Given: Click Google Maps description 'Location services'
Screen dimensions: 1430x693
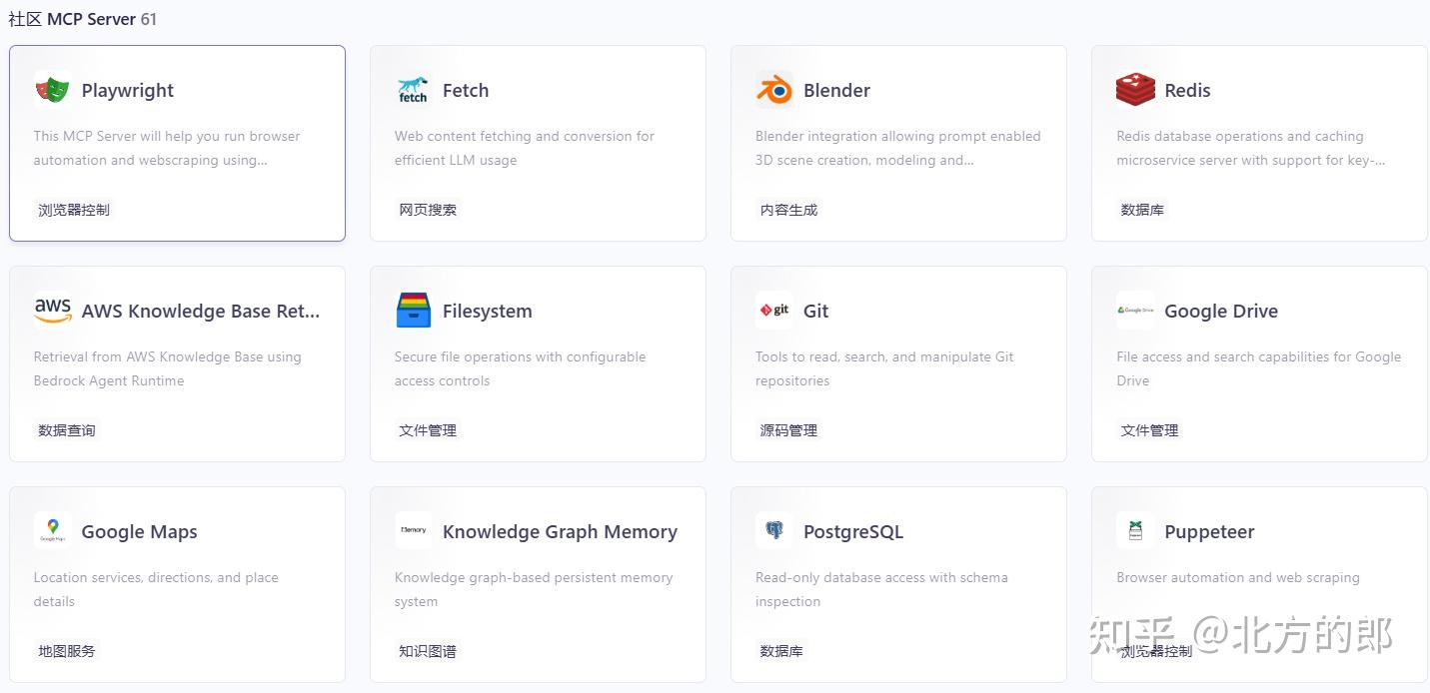Looking at the screenshot, I should pos(156,589).
